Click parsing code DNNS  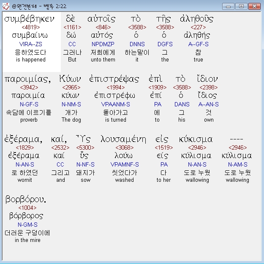[x=137, y=44]
